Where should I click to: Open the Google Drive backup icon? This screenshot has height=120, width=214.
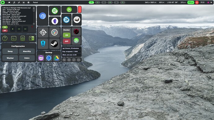(56, 58)
